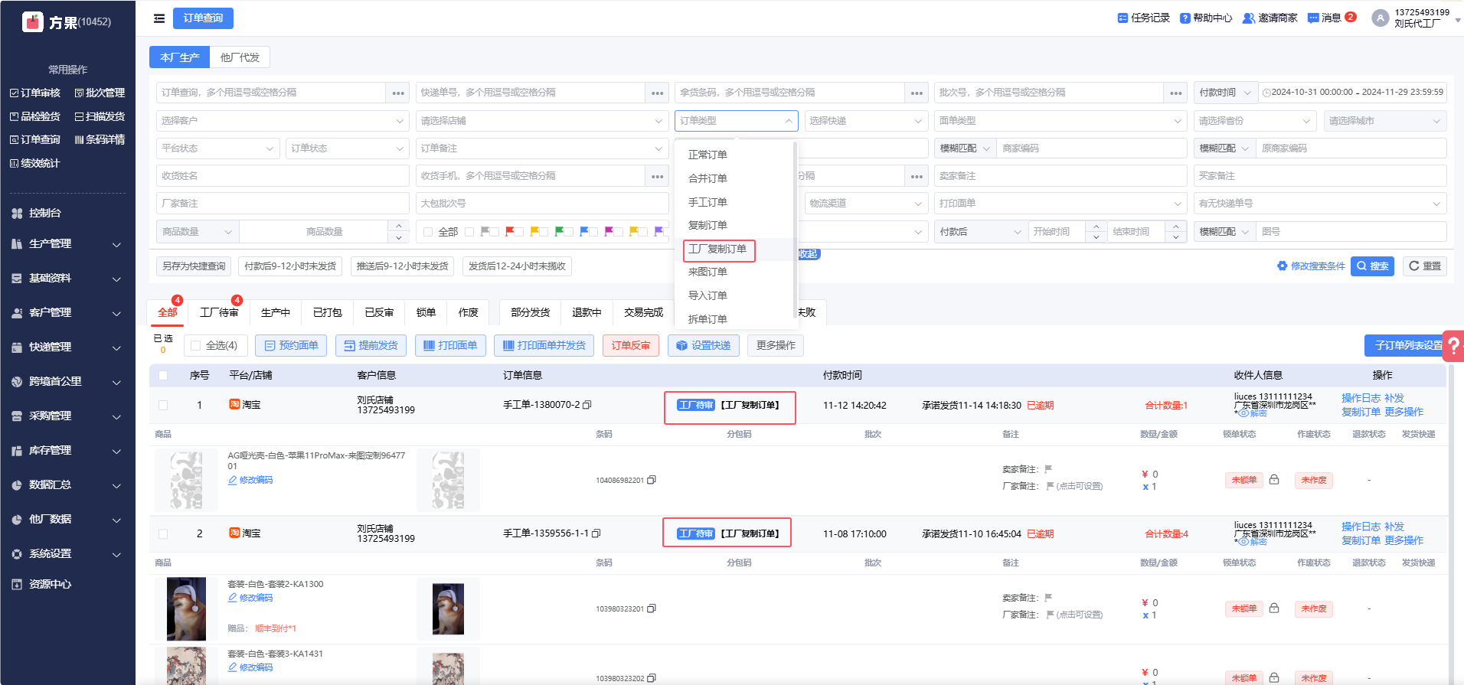1464x685 pixels.
Task: Click 修改搜索条件 gear icon
Action: [1283, 266]
